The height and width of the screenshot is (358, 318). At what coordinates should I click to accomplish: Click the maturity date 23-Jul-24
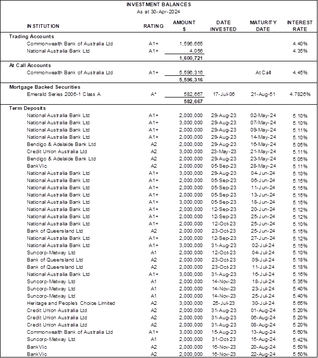click(x=263, y=289)
